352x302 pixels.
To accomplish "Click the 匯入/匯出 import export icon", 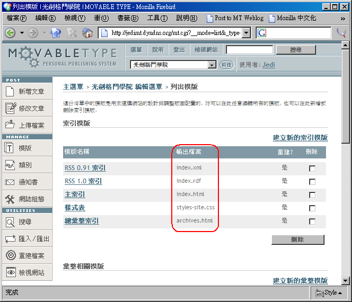I will click(x=10, y=239).
